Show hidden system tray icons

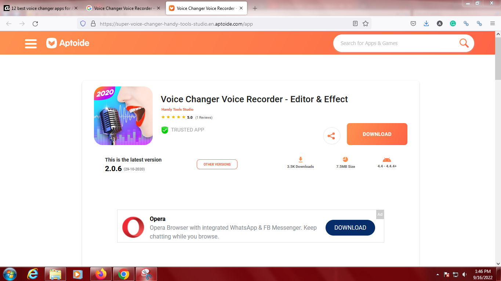[x=438, y=274]
